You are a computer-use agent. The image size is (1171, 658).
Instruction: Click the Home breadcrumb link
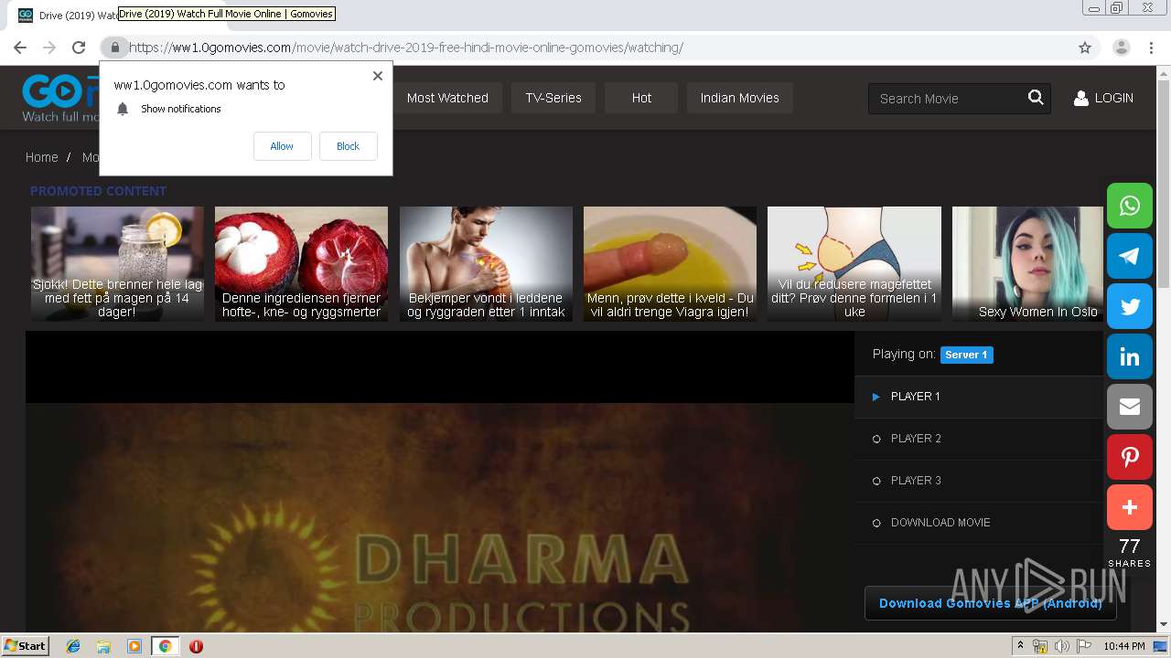42,157
